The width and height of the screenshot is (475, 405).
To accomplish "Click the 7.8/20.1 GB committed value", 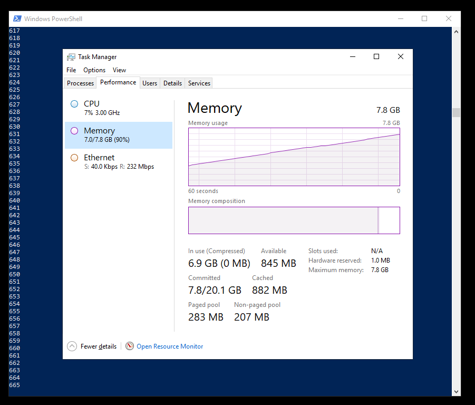I will pos(215,290).
